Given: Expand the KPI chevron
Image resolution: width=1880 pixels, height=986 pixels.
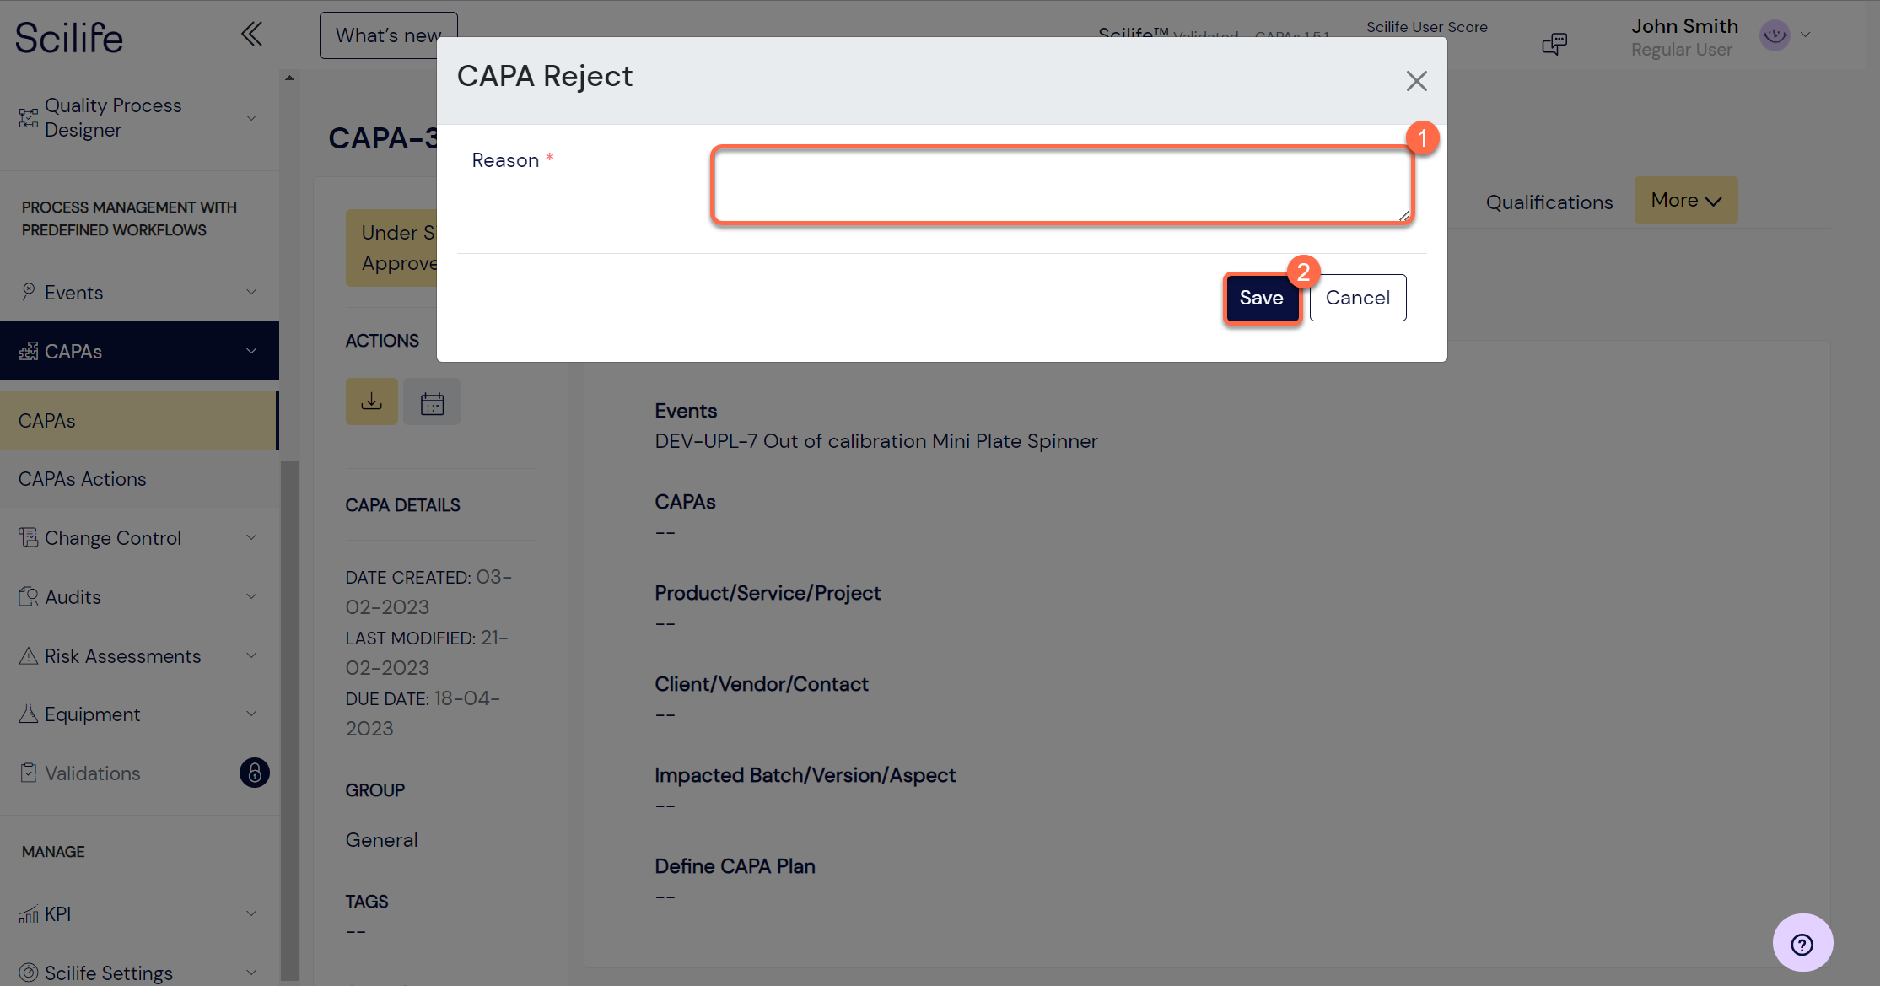Looking at the screenshot, I should pyautogui.click(x=251, y=913).
